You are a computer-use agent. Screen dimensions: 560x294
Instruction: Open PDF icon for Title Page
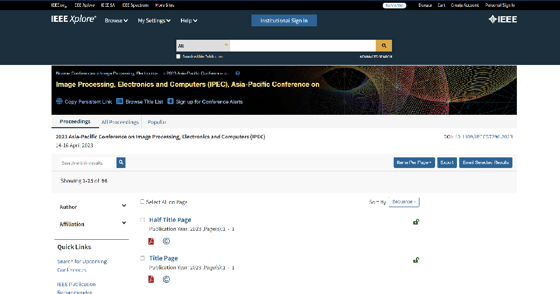151,279
